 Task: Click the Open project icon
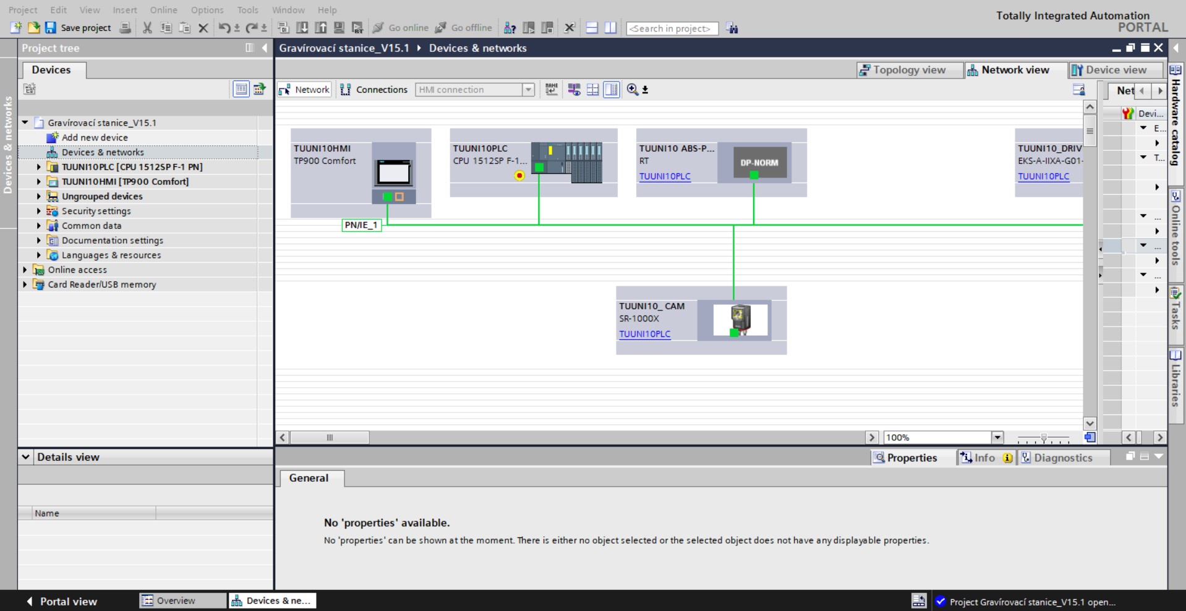click(33, 28)
